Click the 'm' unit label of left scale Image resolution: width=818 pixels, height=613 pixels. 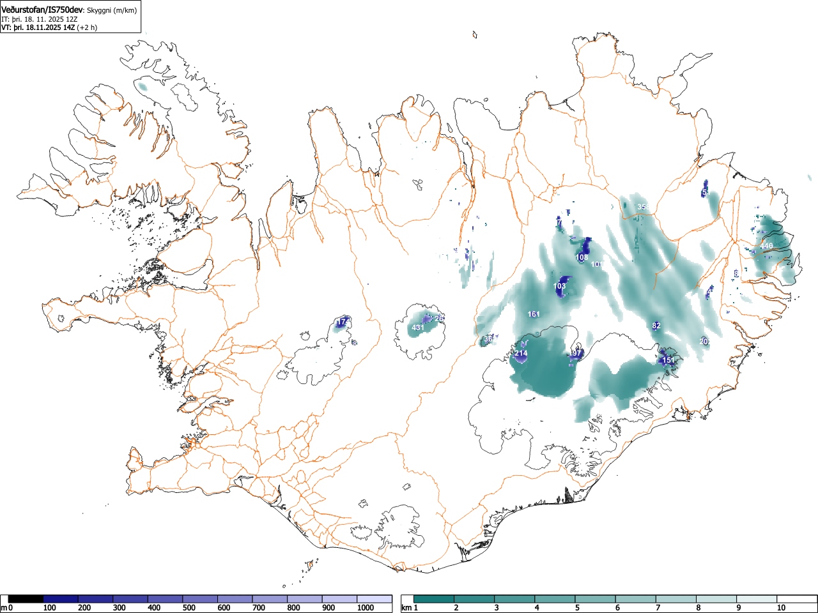tap(4, 608)
